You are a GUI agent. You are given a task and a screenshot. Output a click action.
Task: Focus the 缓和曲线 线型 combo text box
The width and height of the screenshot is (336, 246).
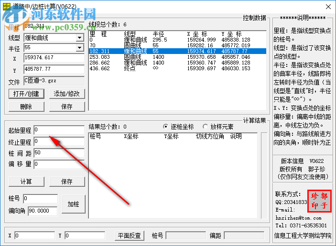pos(50,38)
